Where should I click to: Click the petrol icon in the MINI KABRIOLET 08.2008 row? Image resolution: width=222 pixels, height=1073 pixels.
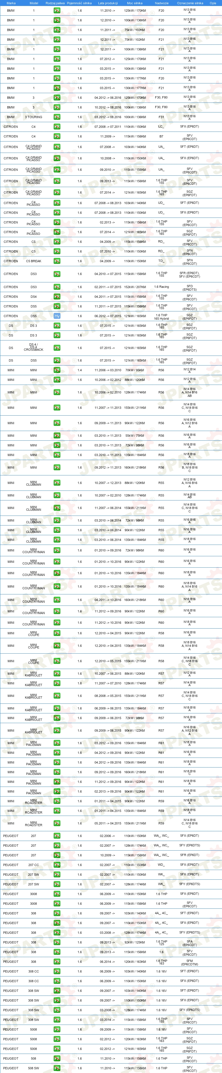57,696
